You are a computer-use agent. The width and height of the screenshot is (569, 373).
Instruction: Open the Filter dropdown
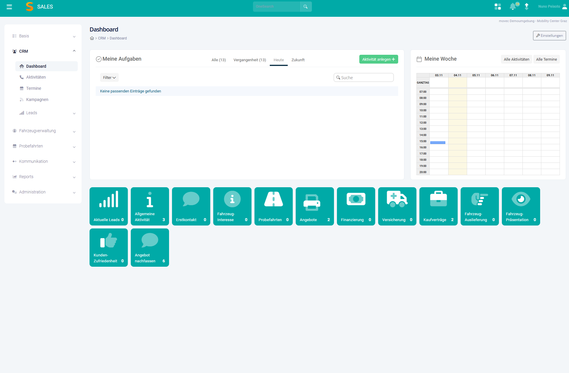pyautogui.click(x=109, y=77)
